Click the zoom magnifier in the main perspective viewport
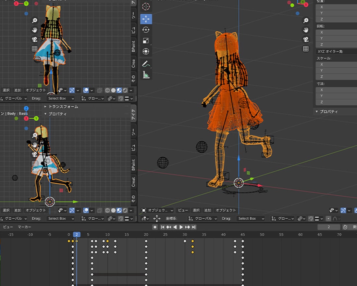The image size is (357, 286). click(306, 20)
